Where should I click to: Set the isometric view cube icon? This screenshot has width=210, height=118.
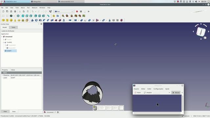pos(18,16)
